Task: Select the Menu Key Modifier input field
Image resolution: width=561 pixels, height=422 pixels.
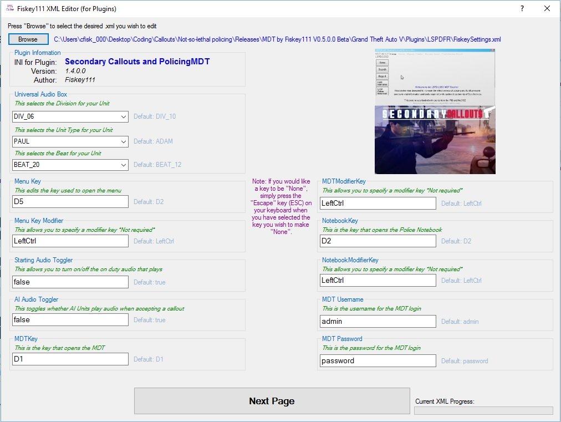Action: click(x=70, y=241)
